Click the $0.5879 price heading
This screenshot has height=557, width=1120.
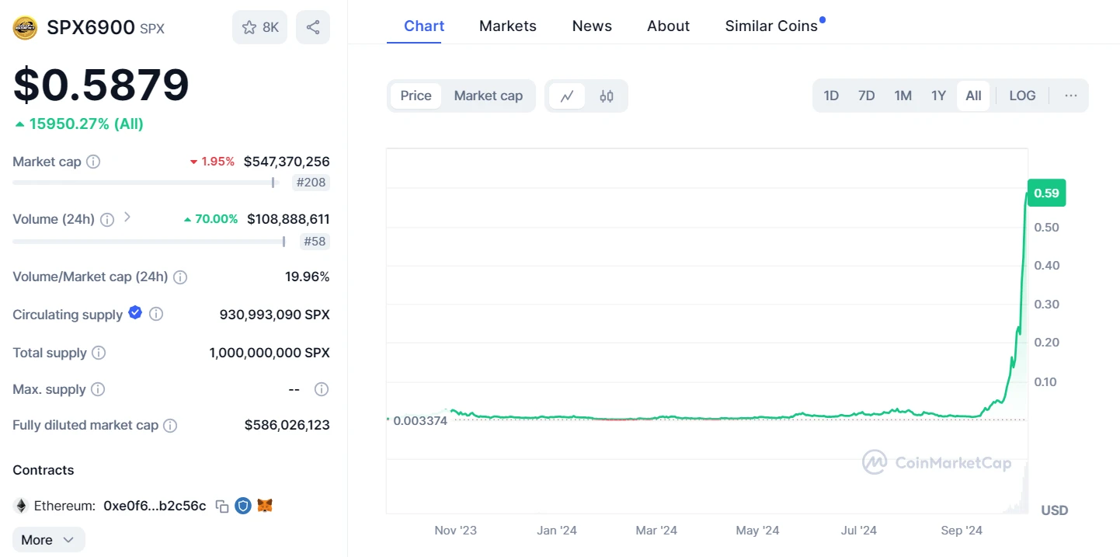click(x=101, y=85)
